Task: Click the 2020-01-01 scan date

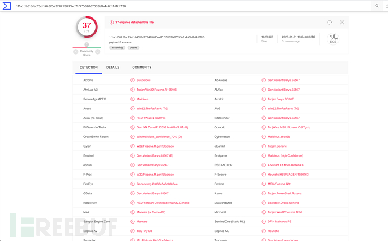Action: (x=299, y=37)
